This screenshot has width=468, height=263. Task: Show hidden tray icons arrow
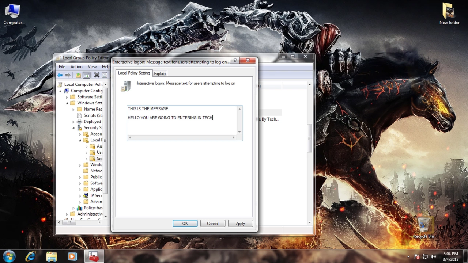click(x=408, y=257)
